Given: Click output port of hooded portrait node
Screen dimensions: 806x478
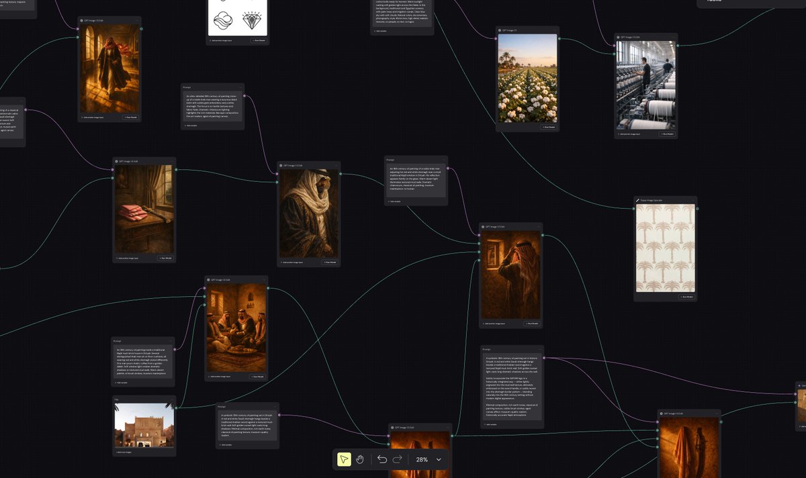Looking at the screenshot, I should point(341,174).
